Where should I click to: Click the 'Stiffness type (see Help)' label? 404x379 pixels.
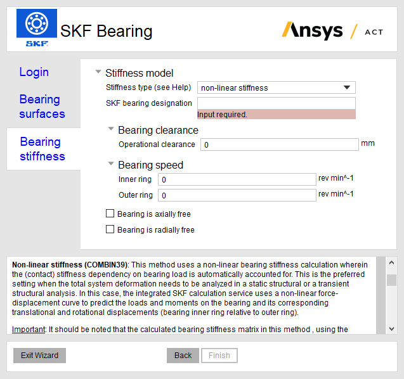click(x=148, y=87)
